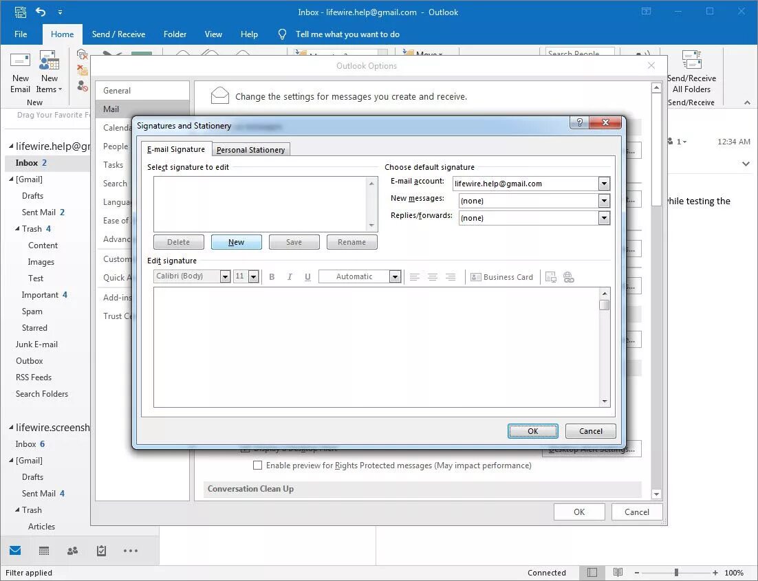Click the lightbulb Tell me icon

[x=282, y=34]
